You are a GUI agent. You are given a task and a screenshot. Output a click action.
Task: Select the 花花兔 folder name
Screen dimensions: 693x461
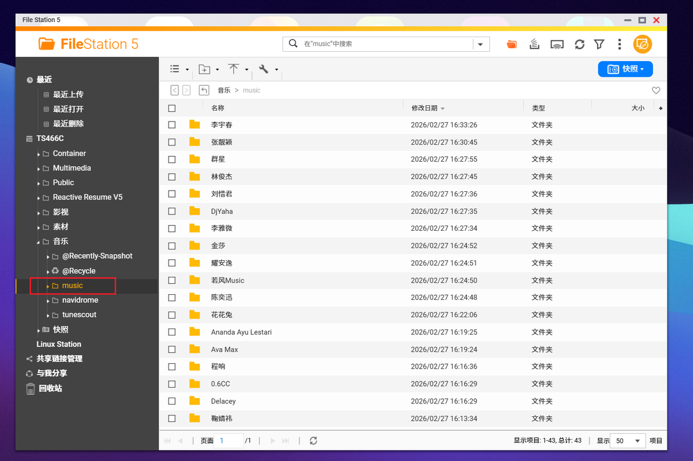click(222, 315)
